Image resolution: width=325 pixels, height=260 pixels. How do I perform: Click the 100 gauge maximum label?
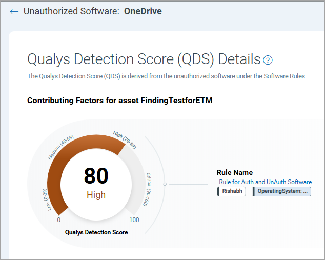[134, 220]
